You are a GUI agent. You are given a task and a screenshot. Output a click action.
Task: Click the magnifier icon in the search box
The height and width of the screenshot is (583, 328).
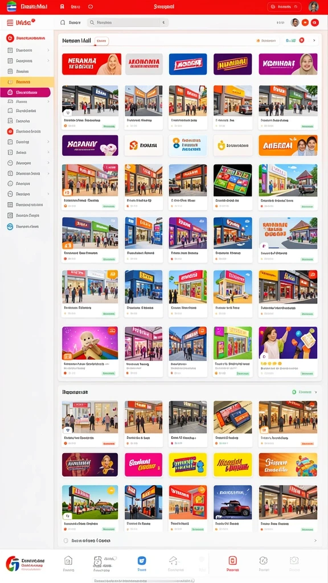(x=92, y=23)
